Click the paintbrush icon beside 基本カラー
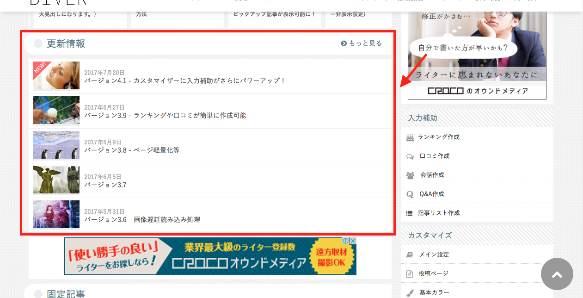 point(410,293)
